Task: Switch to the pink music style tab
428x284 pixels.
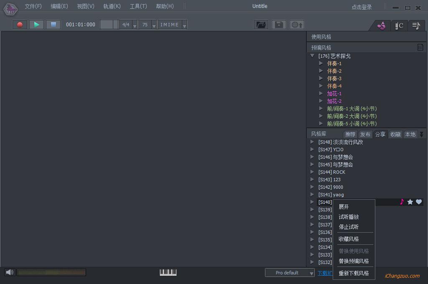Action: click(x=381, y=25)
